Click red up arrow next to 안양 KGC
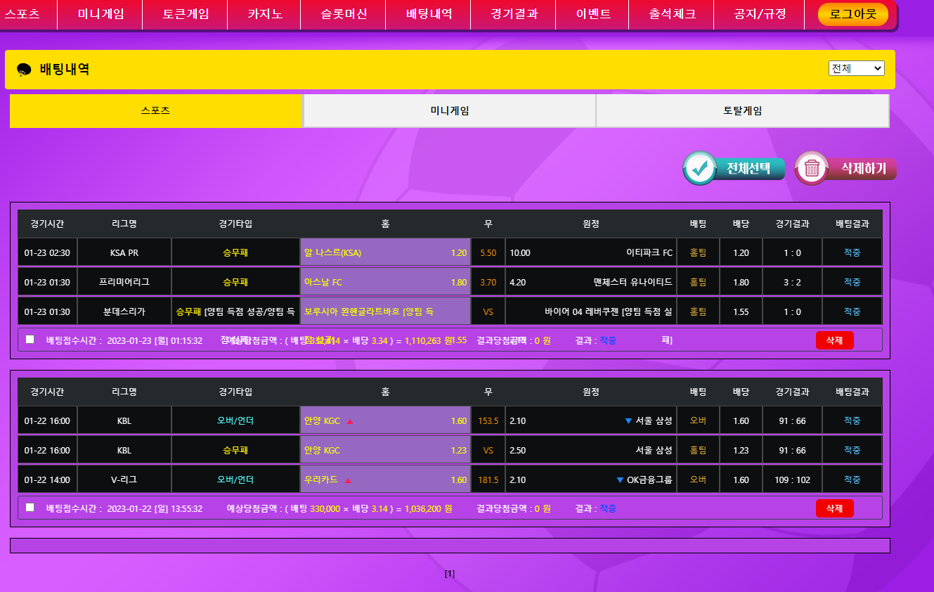The height and width of the screenshot is (592, 934). click(350, 422)
